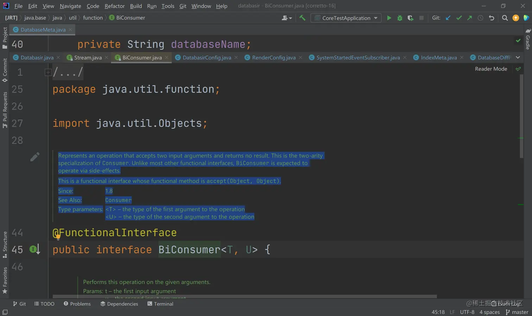
Task: Push commits with the Git up-arrow icon
Action: pos(469,18)
